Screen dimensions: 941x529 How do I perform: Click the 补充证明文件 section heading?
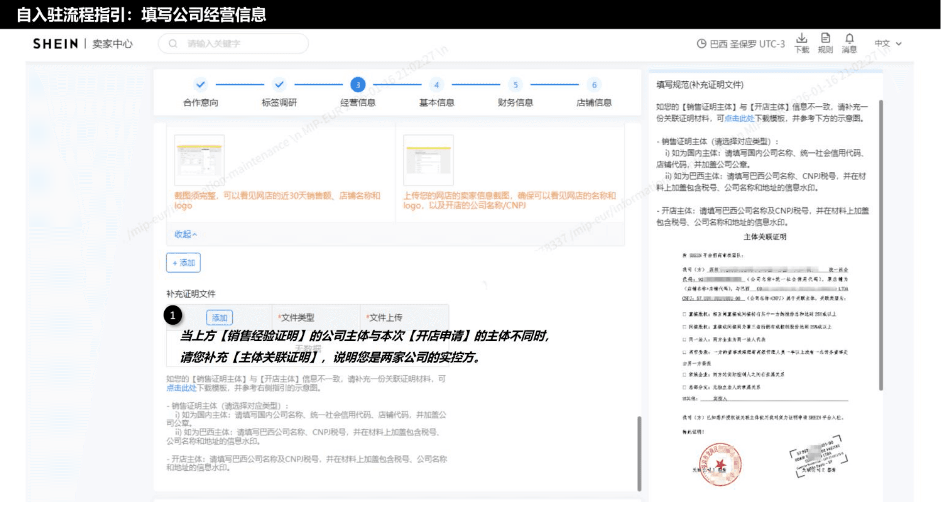pos(191,294)
